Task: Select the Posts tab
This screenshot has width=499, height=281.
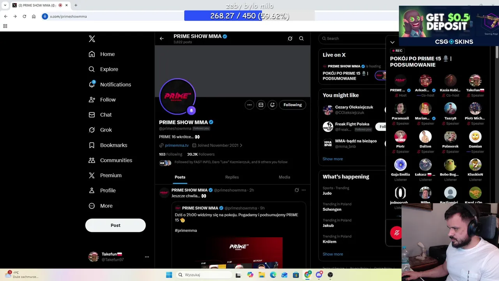Action: 180,177
